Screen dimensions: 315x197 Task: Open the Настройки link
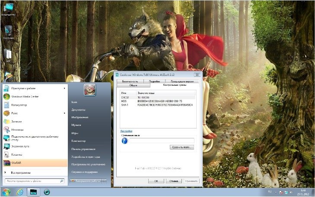coord(126,131)
